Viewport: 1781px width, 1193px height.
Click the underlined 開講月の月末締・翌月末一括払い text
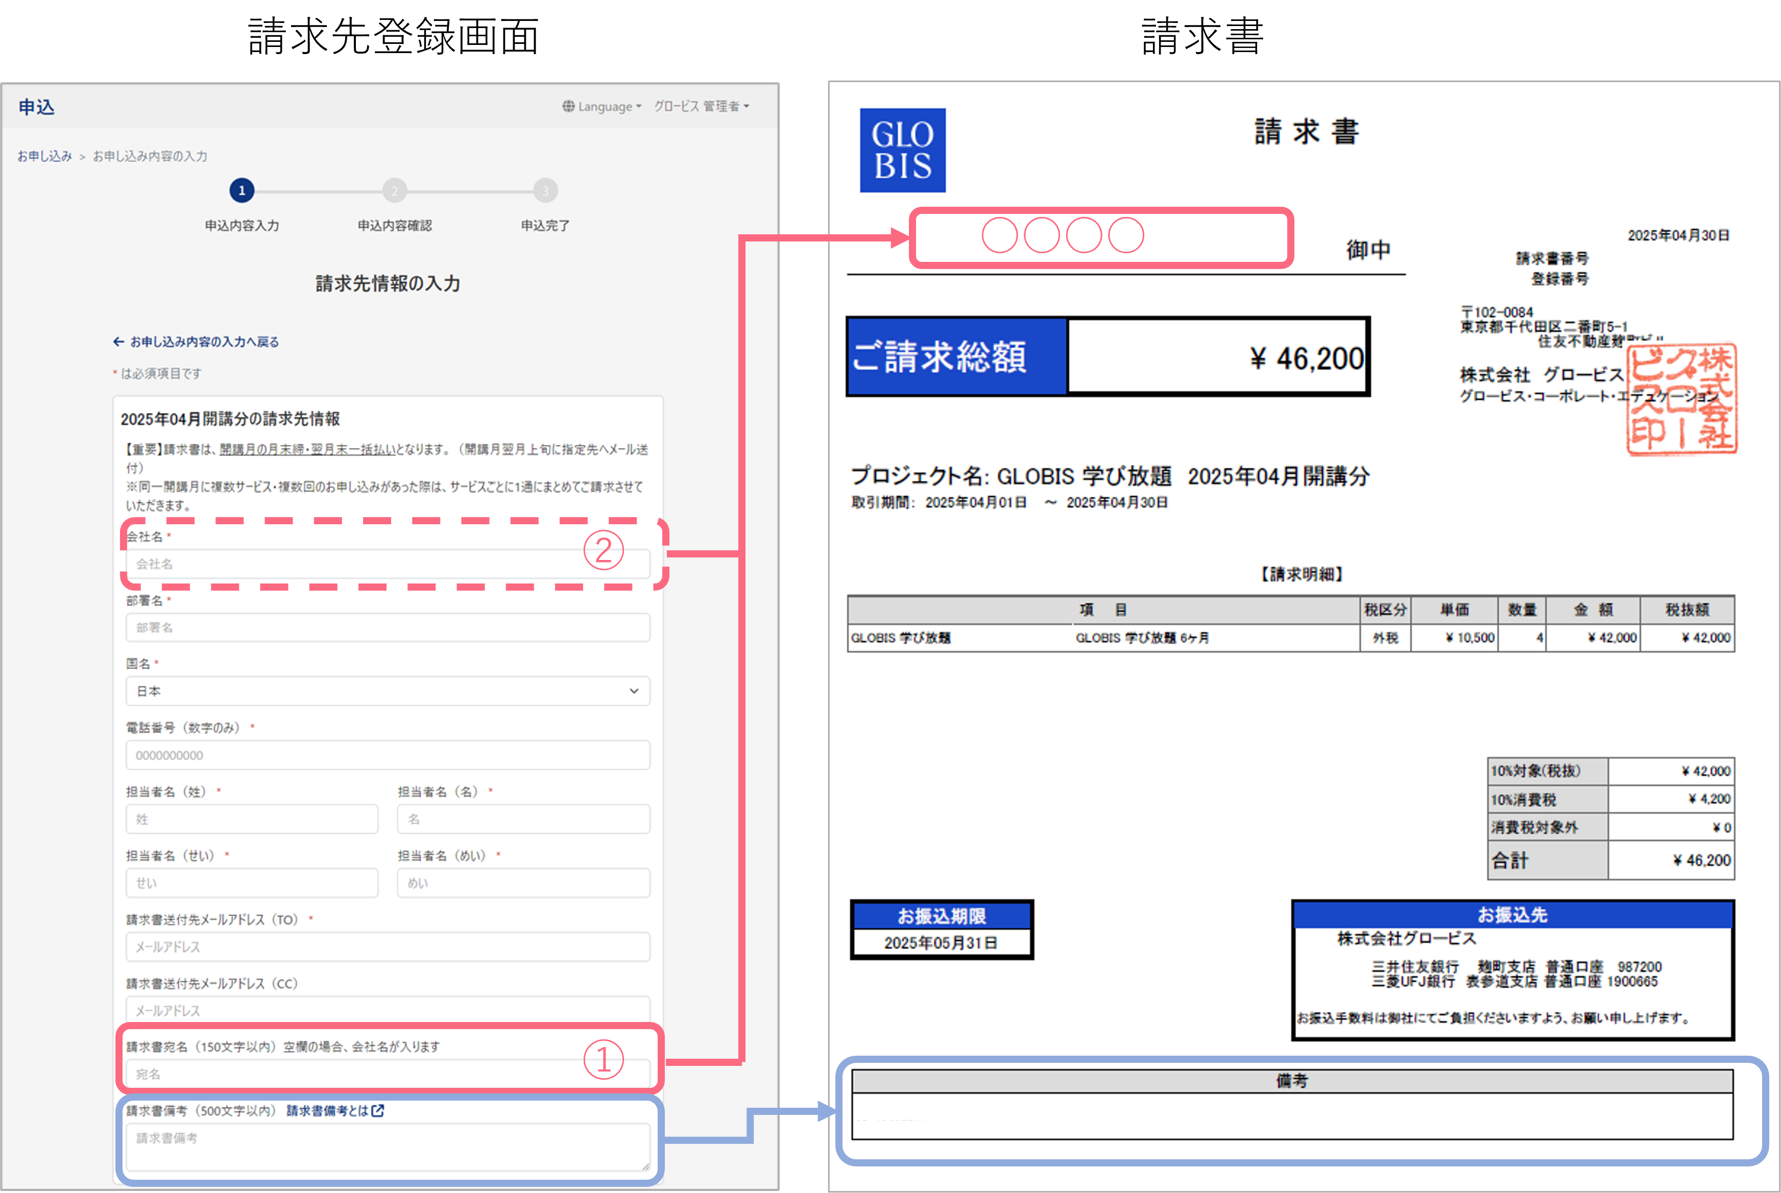(306, 450)
